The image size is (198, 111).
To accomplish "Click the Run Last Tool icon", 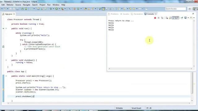I will pyautogui.click(x=62, y=9).
